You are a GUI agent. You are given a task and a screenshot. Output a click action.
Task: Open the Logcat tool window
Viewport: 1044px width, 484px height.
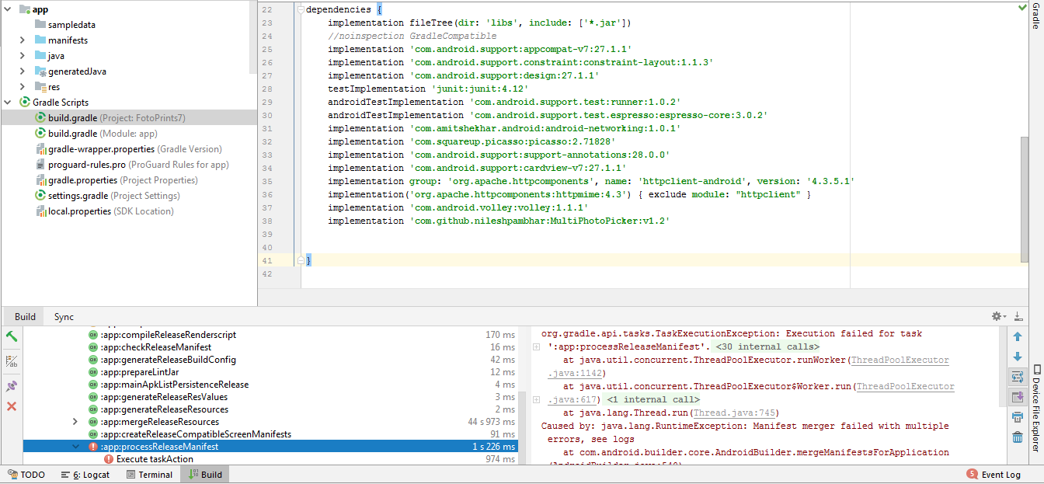pos(85,475)
